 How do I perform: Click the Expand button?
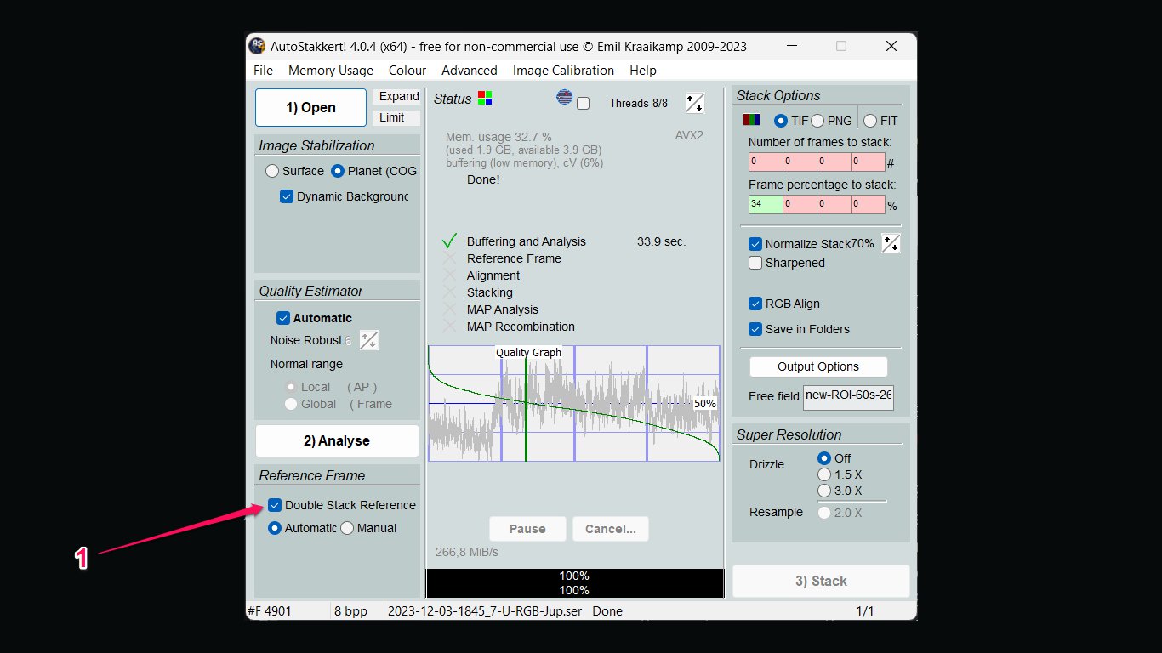(x=398, y=96)
